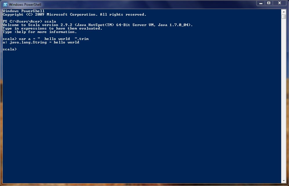The width and height of the screenshot is (289, 186).
Task: Click the Copyright 2009 Microsoft Corporation line
Action: pos(74,14)
